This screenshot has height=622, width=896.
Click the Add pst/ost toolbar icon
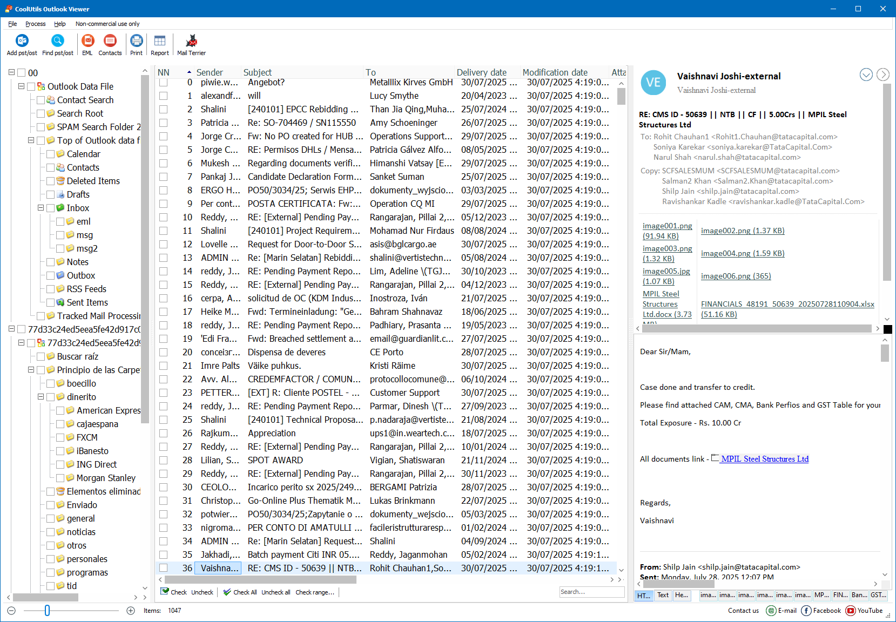click(22, 45)
